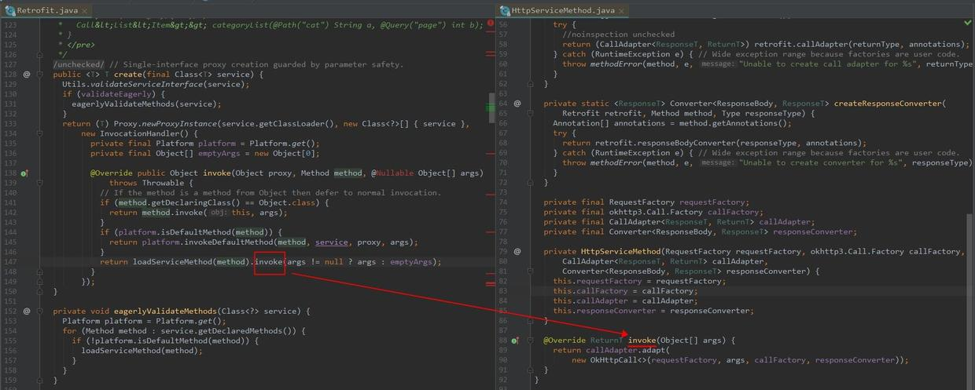The height and width of the screenshot is (390, 975).
Task: Click the fold end marker at line 150
Action: (41, 291)
